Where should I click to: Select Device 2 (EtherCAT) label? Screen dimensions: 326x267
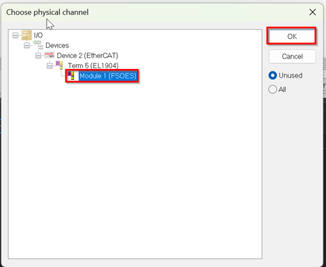tap(88, 55)
